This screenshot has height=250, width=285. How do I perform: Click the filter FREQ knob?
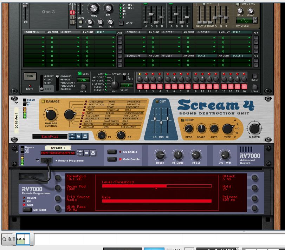tap(93, 8)
